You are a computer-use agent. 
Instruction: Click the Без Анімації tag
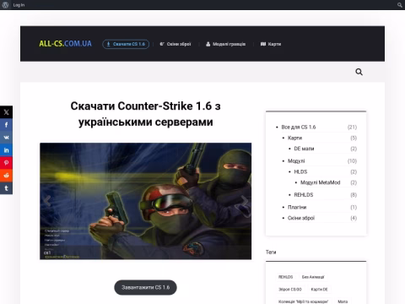click(313, 277)
